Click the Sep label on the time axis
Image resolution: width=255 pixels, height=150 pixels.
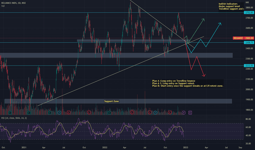[x=240, y=147]
